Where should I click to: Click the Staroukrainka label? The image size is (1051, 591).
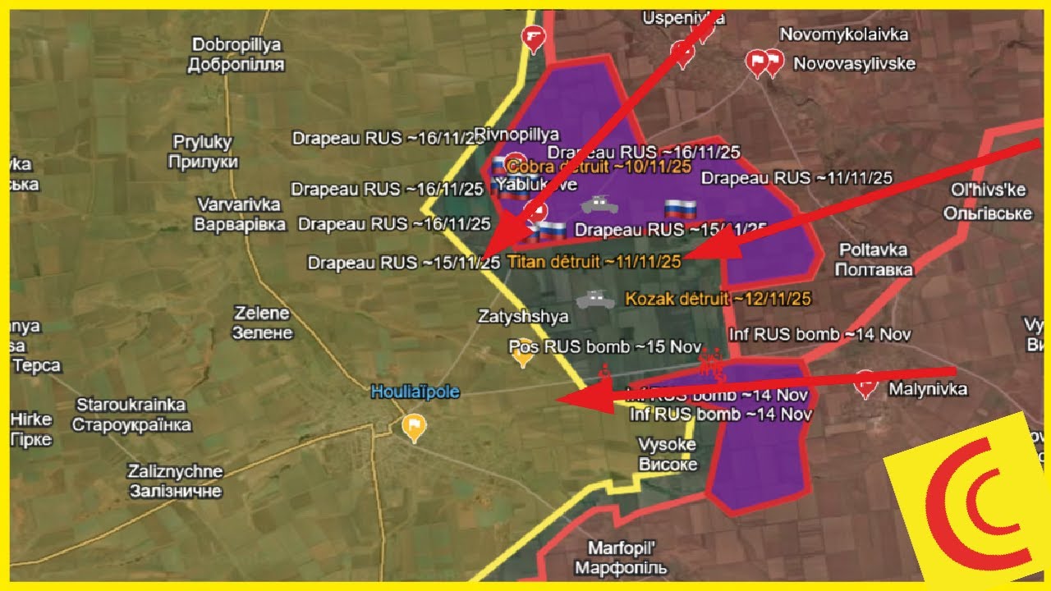131,415
